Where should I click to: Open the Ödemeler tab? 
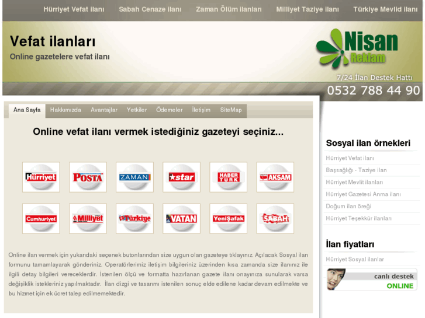(170, 110)
